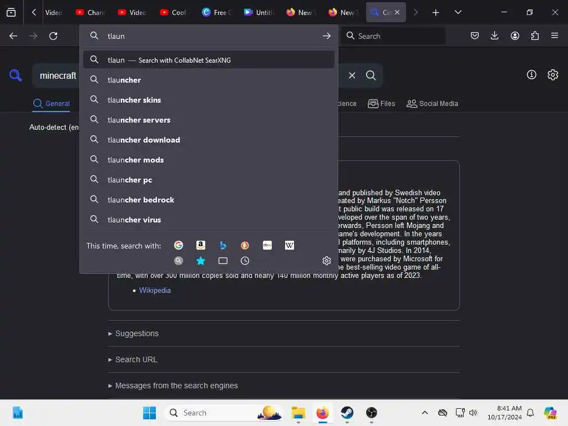Click the minecraft search query field

[58, 75]
